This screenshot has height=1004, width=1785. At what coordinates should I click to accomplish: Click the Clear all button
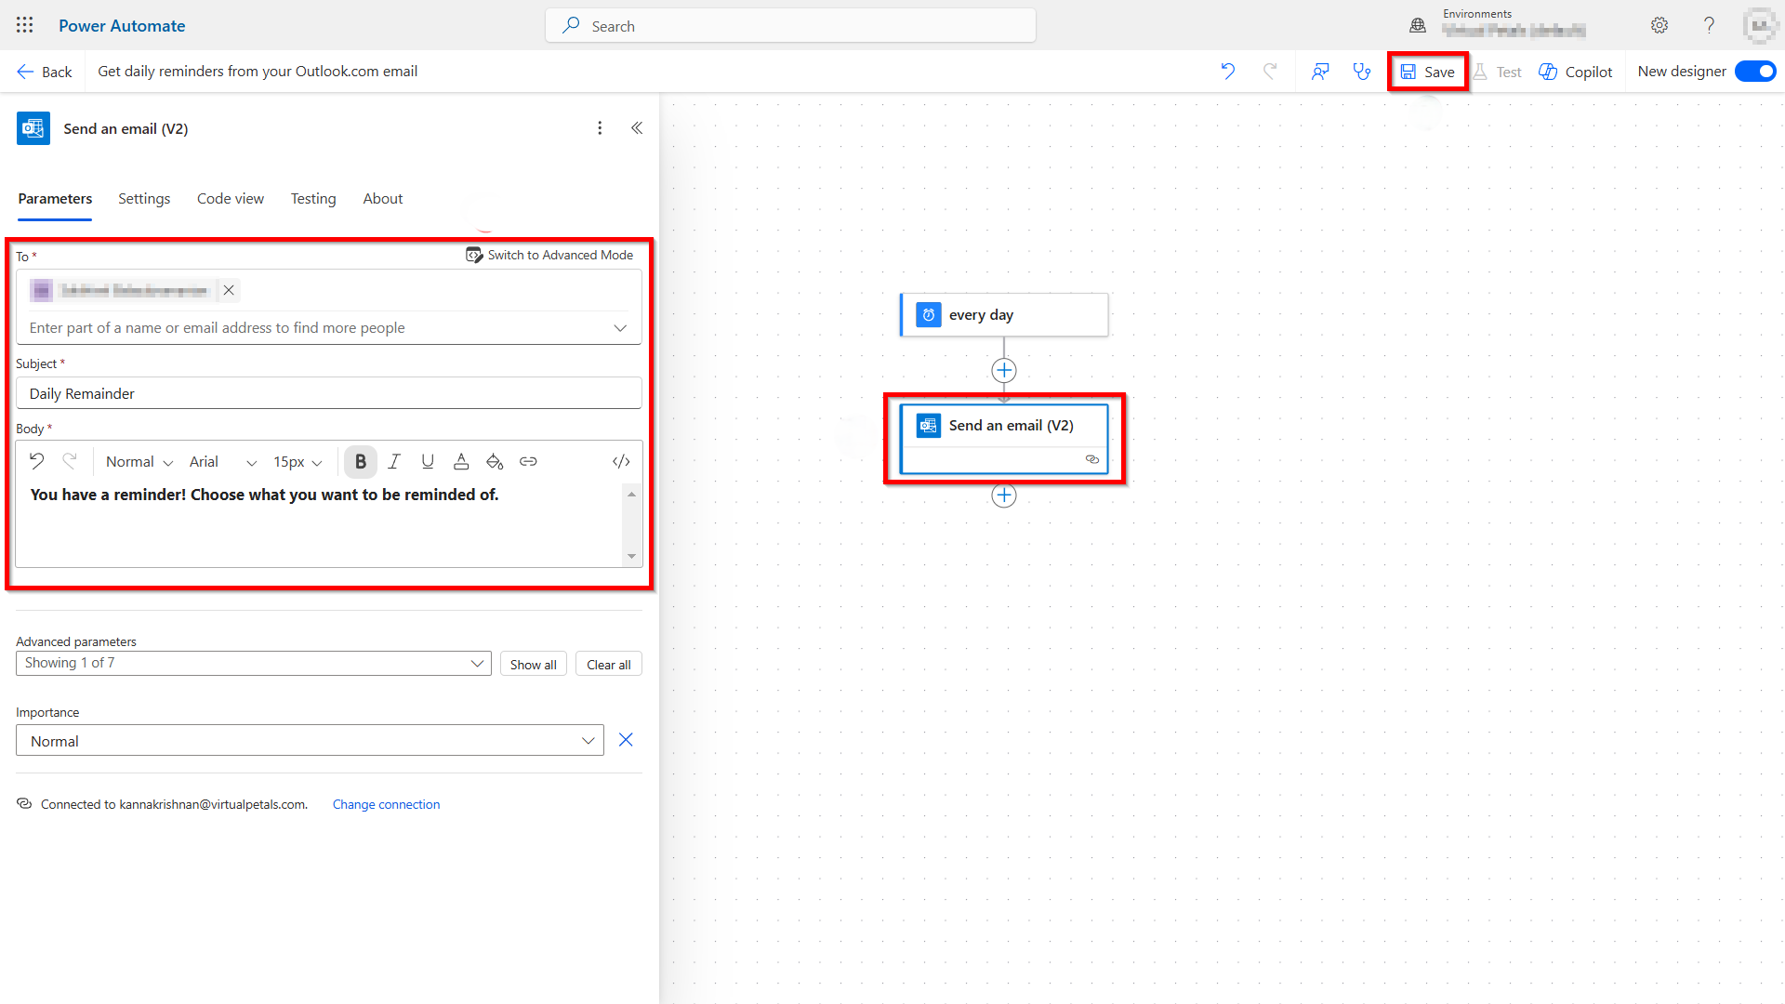(609, 664)
